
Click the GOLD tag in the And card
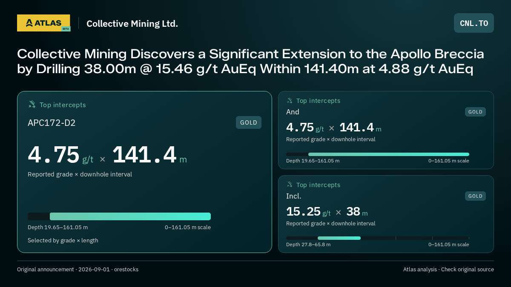click(x=475, y=112)
